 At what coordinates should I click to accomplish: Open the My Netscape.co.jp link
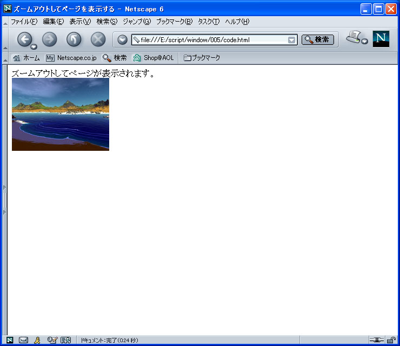click(71, 58)
